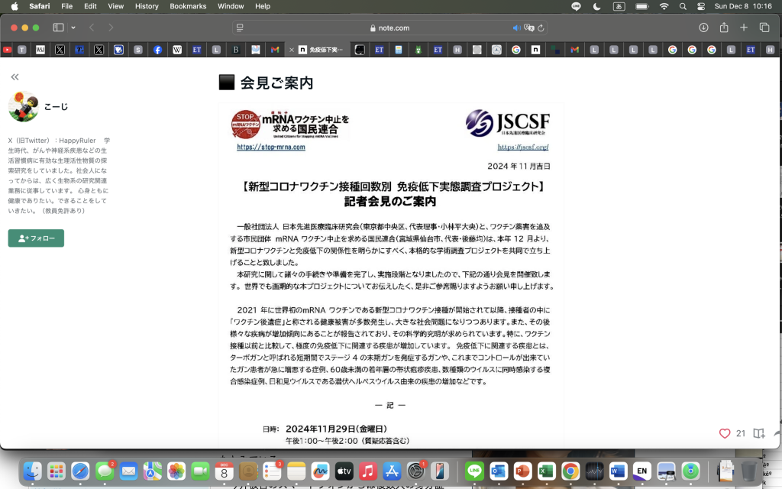Toggle dark mode via the moon menu icon
782x489 pixels.
pyautogui.click(x=595, y=6)
